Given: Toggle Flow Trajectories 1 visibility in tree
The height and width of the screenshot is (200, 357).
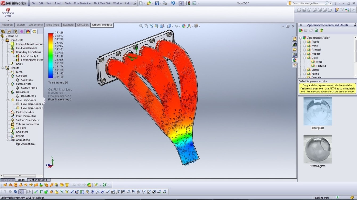Looking at the screenshot, I should pos(18,104).
